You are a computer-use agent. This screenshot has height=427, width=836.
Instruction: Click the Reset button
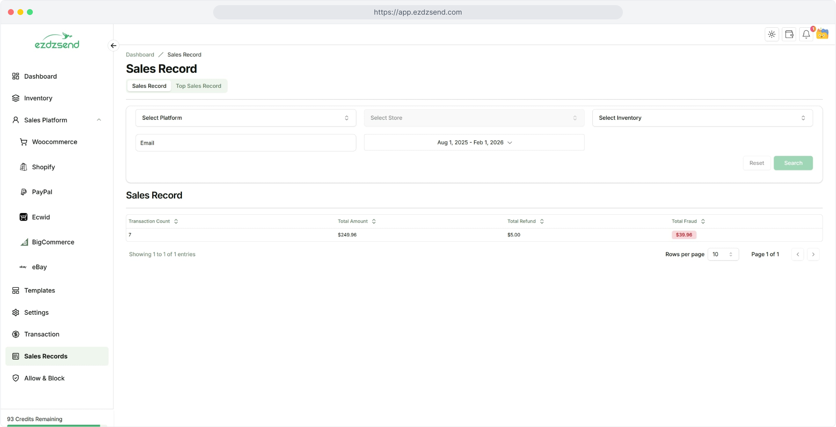(x=756, y=163)
